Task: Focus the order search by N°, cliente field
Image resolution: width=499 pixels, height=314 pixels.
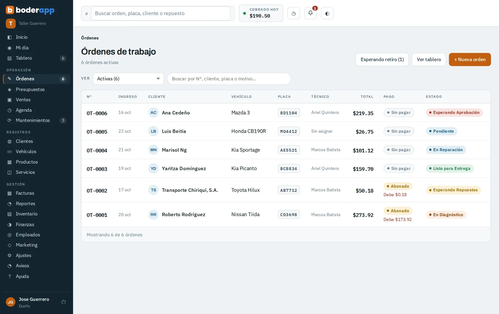Action: (x=229, y=79)
